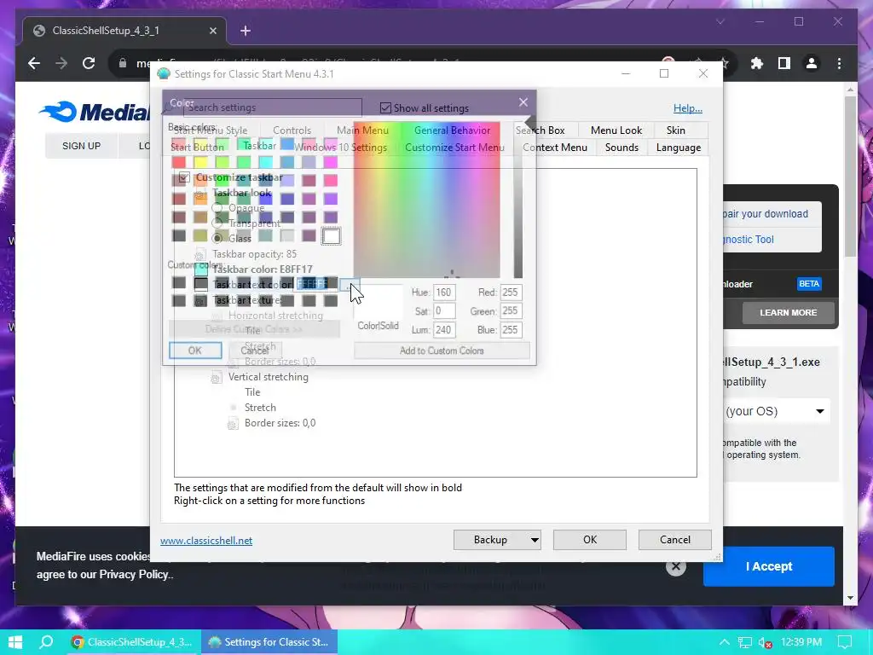The image size is (873, 655).
Task: Click the site info lock icon
Action: pyautogui.click(x=123, y=63)
